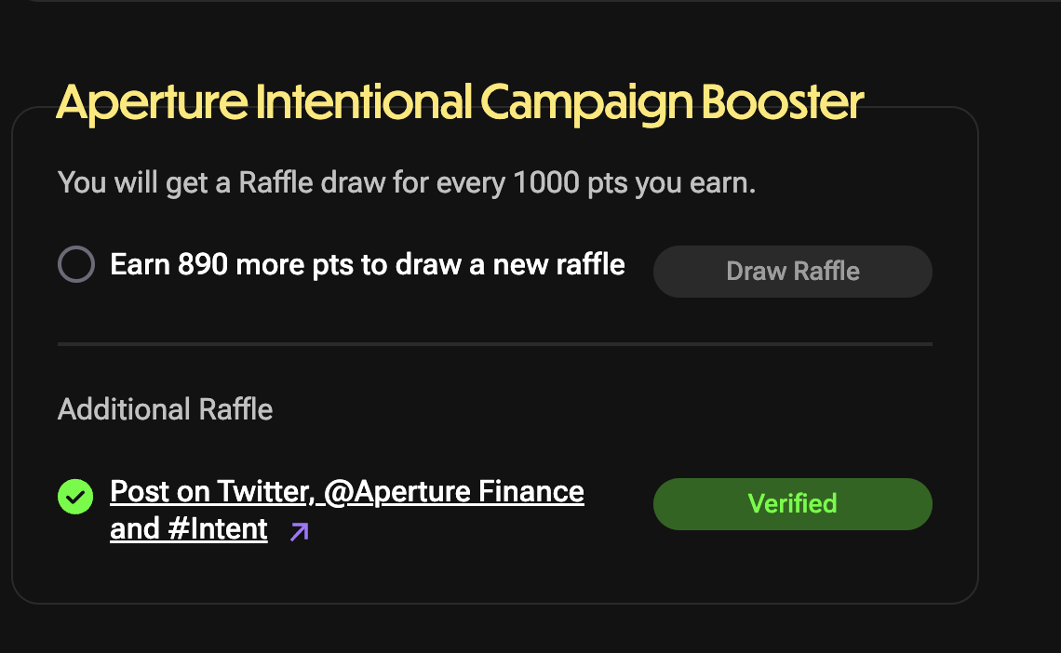The width and height of the screenshot is (1061, 653).
Task: Click the "Earn 890 more pts" text
Action: [232, 265]
